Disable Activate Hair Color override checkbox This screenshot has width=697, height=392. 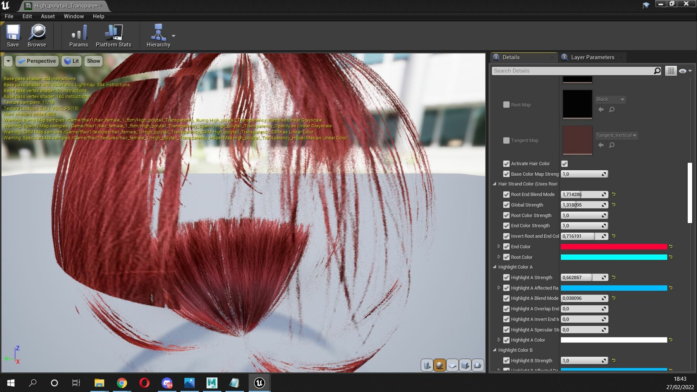pos(506,164)
